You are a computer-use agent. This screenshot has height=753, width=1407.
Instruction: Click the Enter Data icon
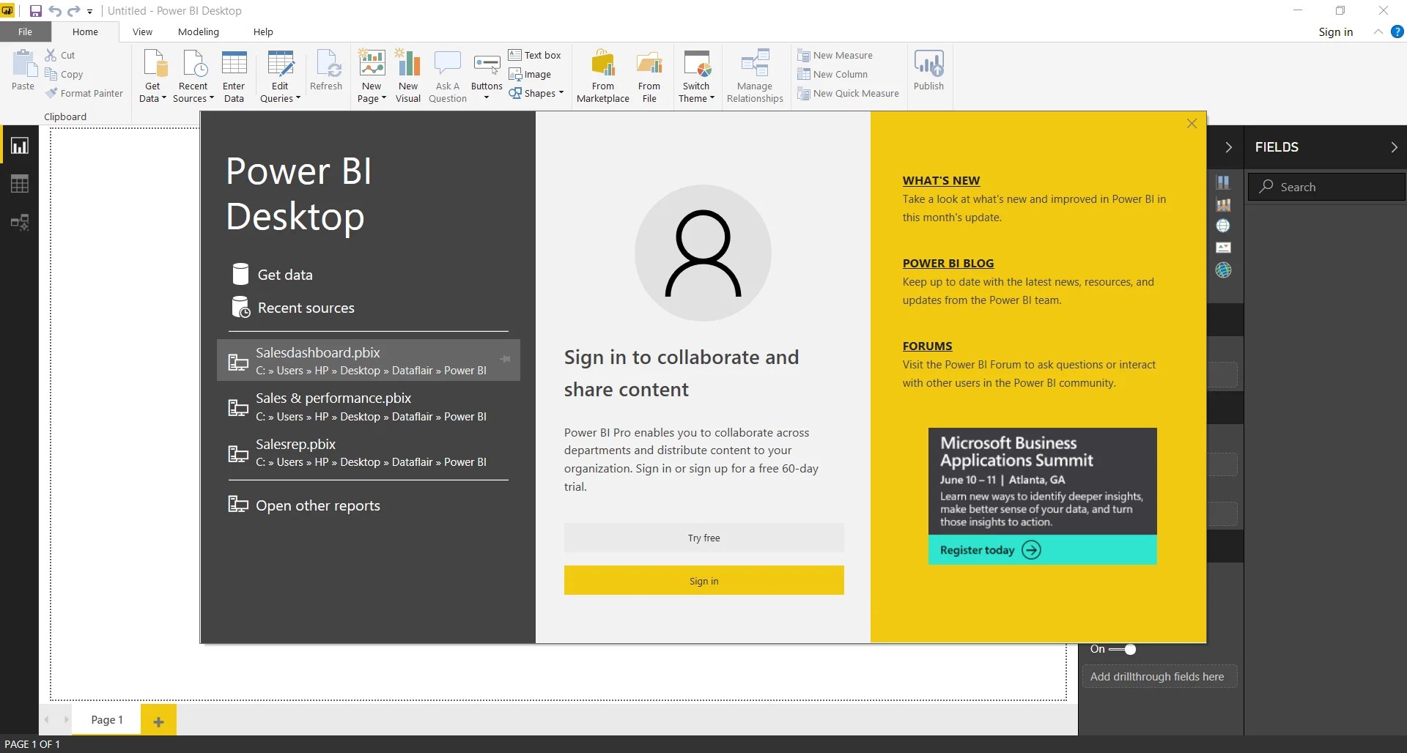click(234, 70)
